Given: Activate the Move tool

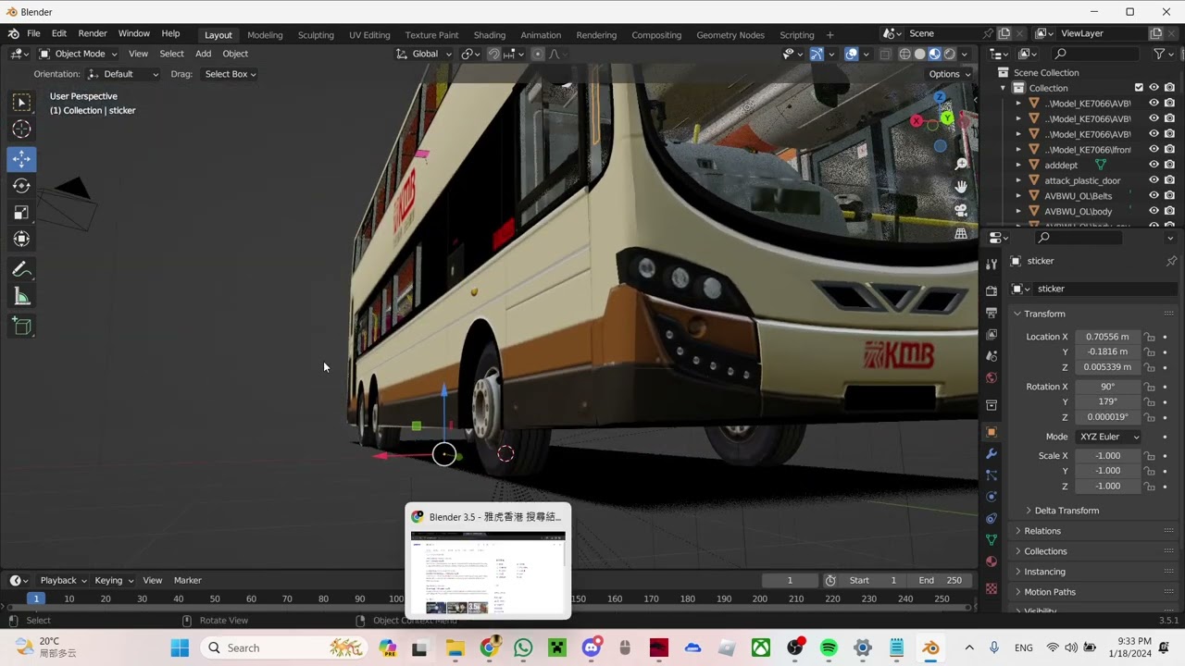Looking at the screenshot, I should [21, 158].
